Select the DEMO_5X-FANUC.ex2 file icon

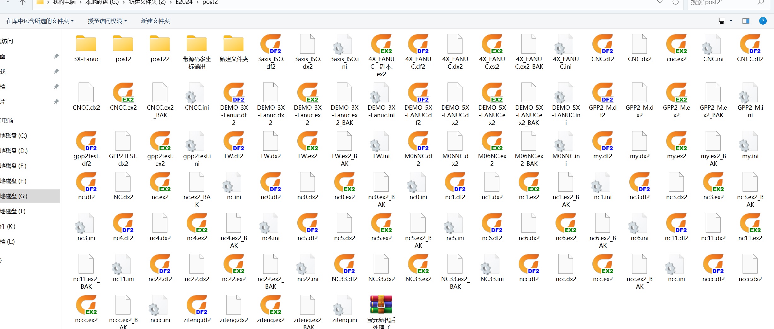pyautogui.click(x=492, y=92)
